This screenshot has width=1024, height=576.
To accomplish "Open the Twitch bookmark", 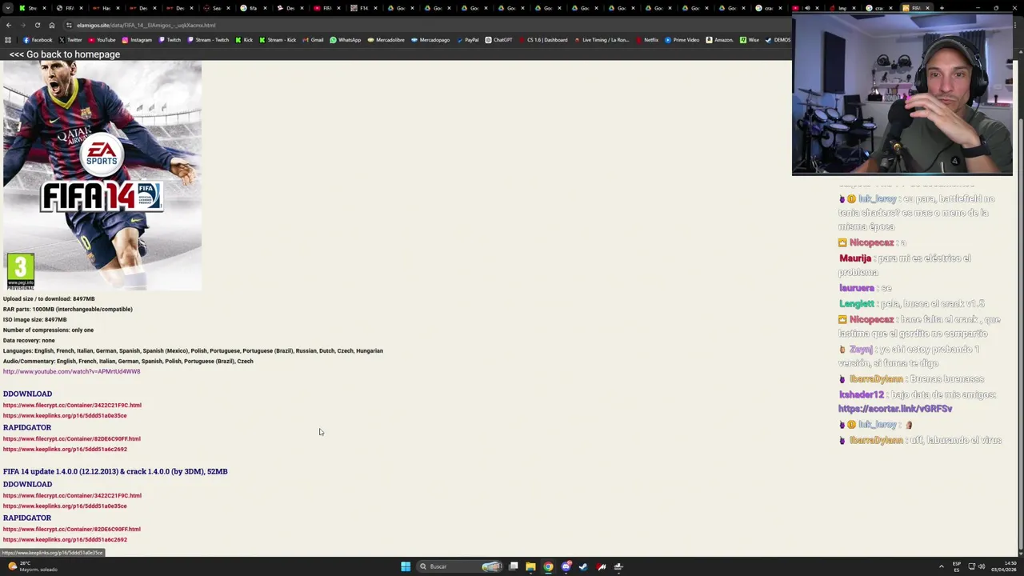I will (x=170, y=40).
